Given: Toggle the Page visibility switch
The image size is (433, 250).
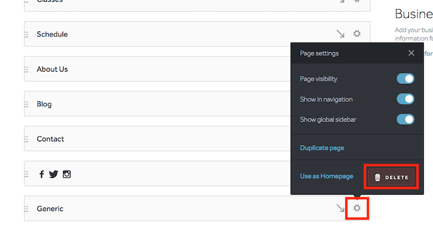Looking at the screenshot, I should click(x=405, y=79).
